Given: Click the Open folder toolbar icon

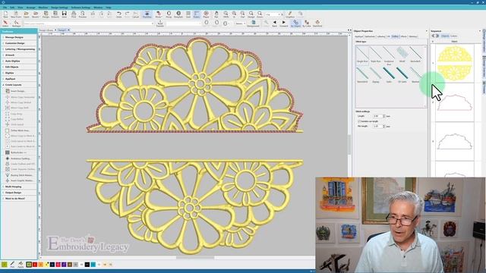Looking at the screenshot, I should coord(26,14).
